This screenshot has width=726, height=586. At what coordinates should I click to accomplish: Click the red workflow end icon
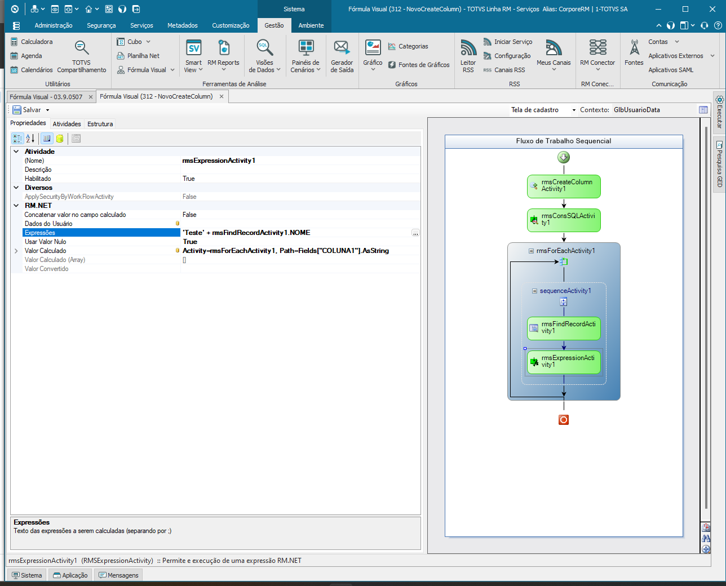[x=564, y=420]
